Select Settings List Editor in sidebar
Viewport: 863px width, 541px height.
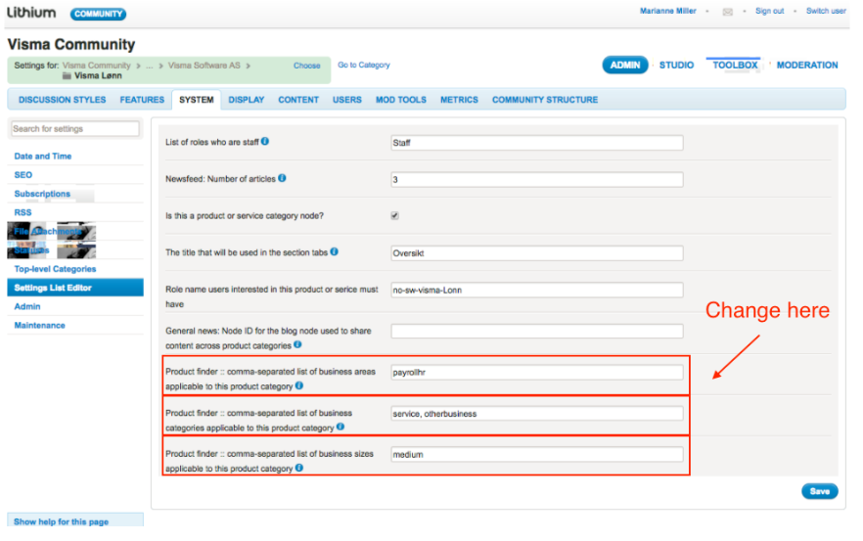[75, 288]
